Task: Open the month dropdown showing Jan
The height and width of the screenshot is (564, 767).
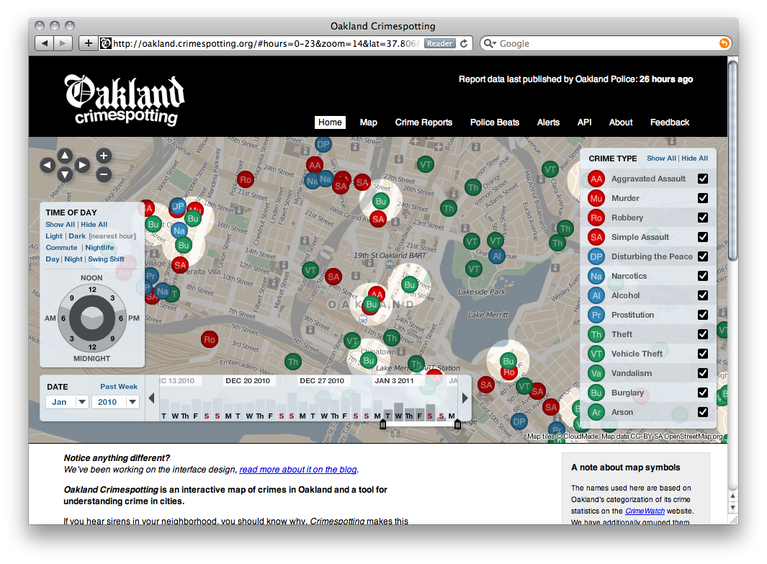Action: [68, 402]
